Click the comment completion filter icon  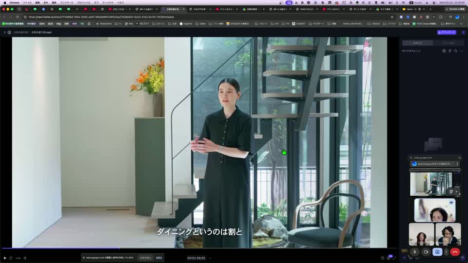pyautogui.click(x=444, y=51)
